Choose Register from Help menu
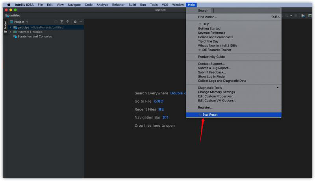Viewport: 315px width, 181px height. (x=233, y=107)
